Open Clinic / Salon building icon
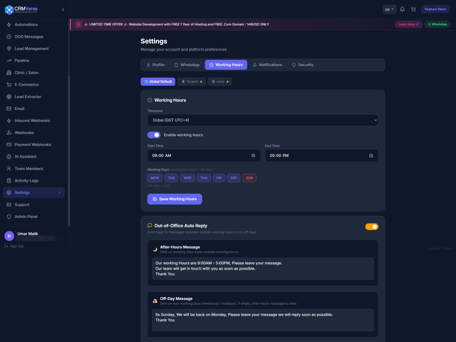This screenshot has width=456, height=342. [9, 73]
